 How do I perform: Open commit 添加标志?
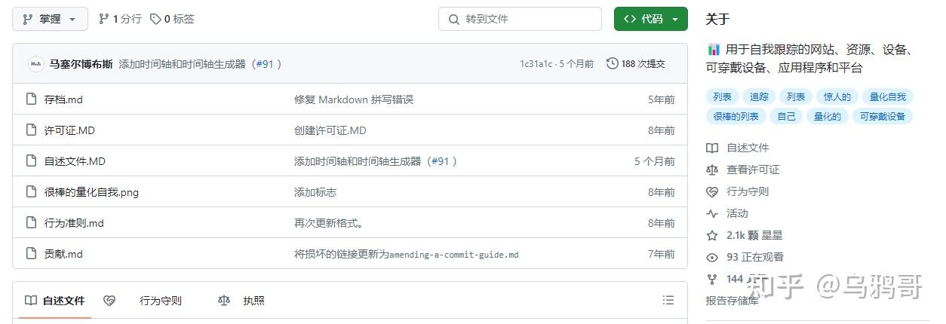pyautogui.click(x=315, y=192)
